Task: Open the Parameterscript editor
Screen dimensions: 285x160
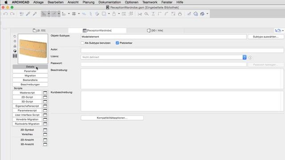Action: coord(27,111)
